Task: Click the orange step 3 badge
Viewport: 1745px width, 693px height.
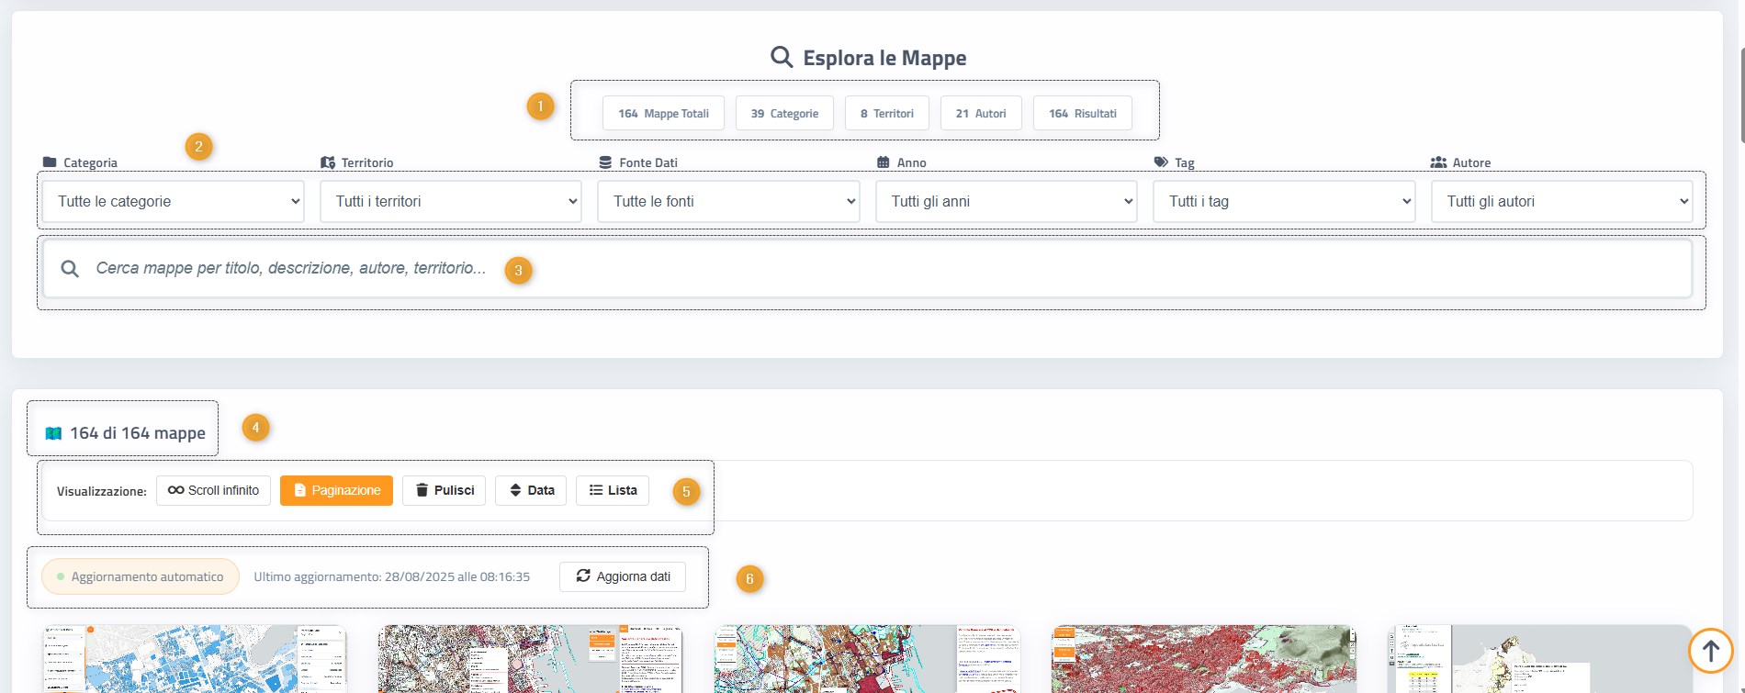Action: point(518,271)
